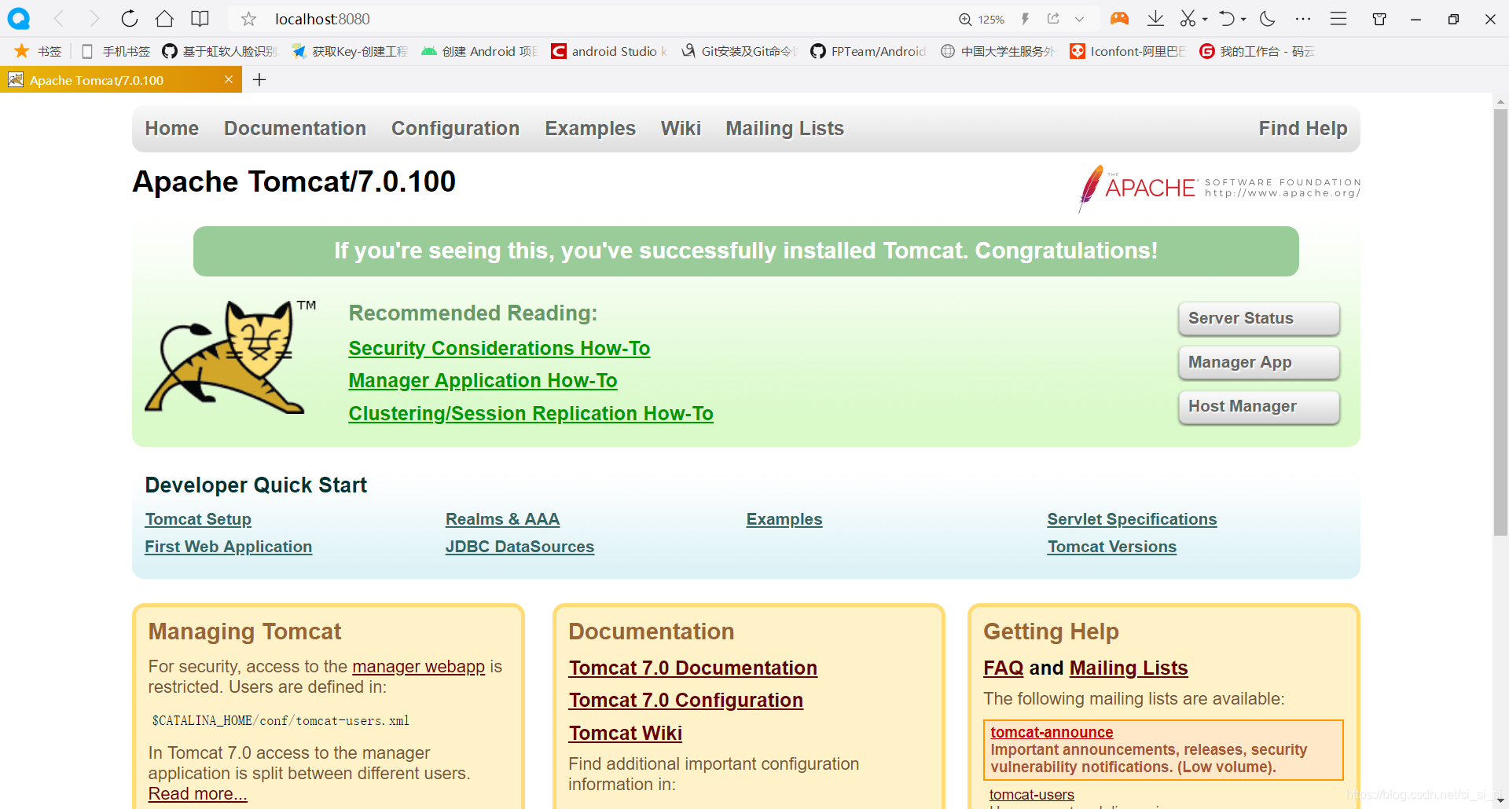Reload the page with refresh icon
1509x809 pixels.
click(x=130, y=19)
